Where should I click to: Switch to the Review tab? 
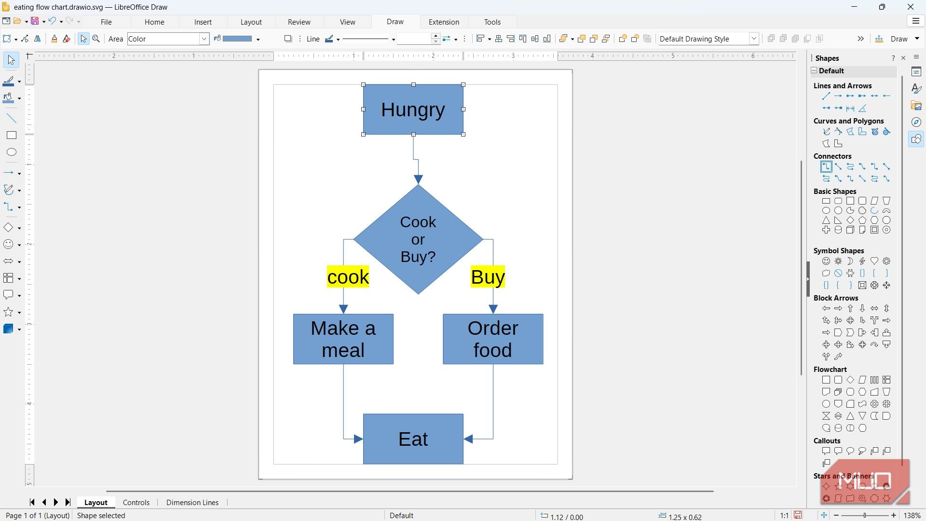click(x=299, y=22)
